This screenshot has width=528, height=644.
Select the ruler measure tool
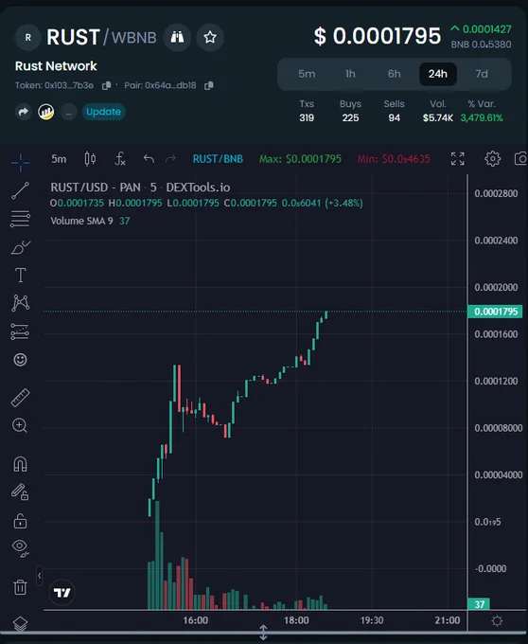click(20, 398)
